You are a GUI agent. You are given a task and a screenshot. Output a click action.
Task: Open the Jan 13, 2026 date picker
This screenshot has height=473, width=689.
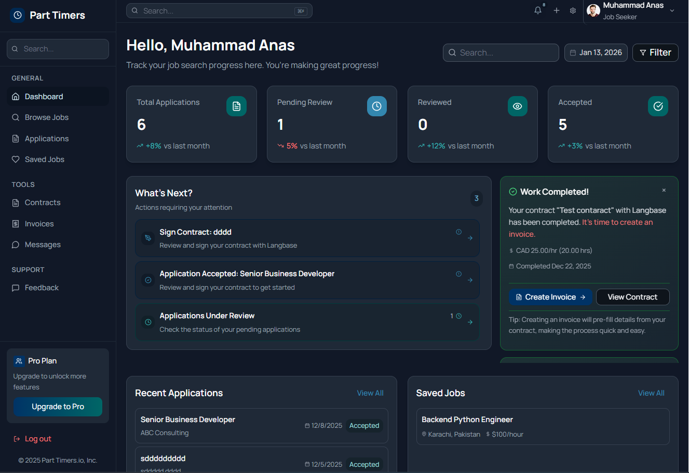pos(596,52)
